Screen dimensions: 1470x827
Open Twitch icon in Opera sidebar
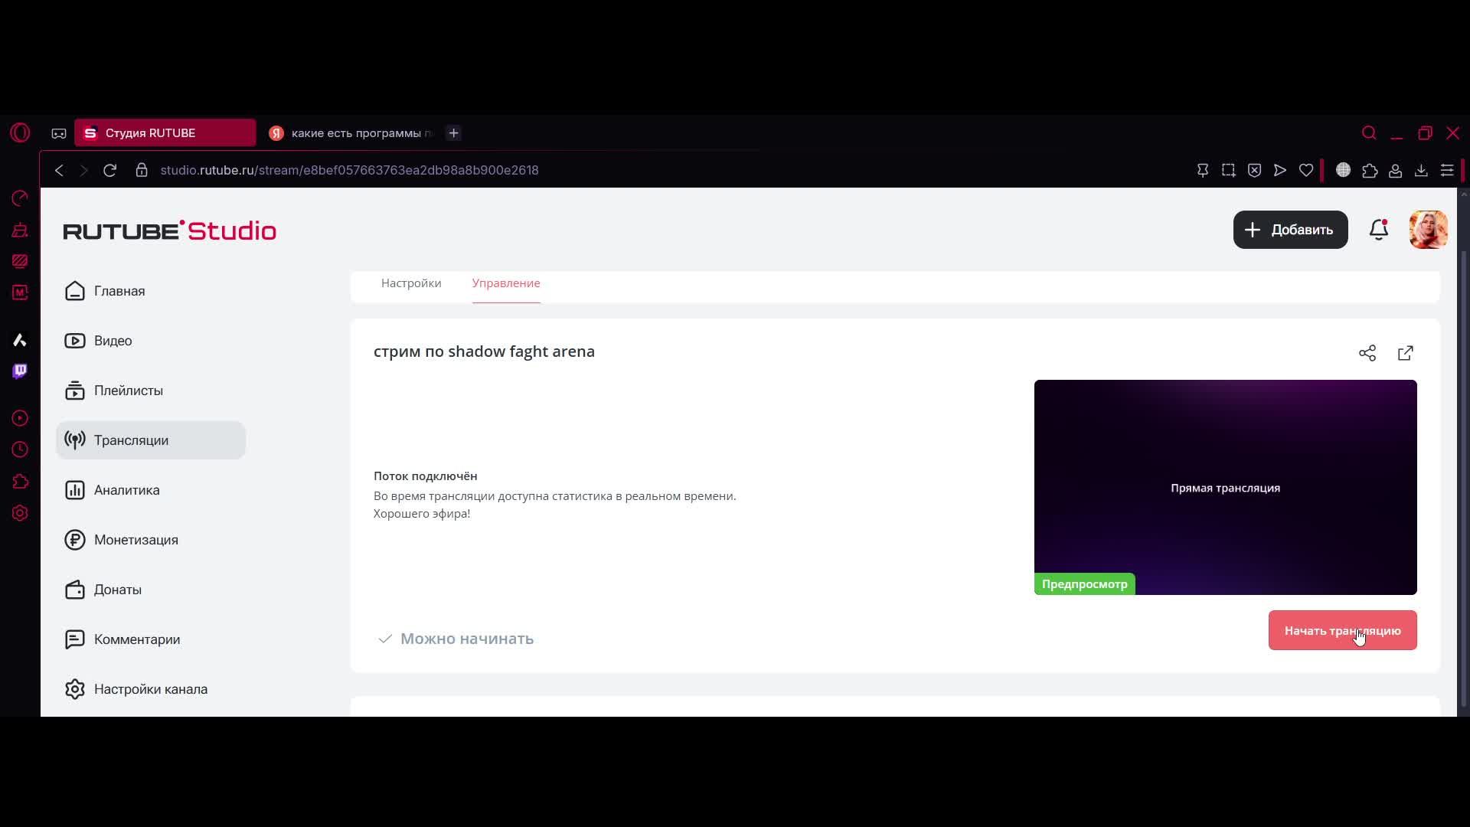[x=20, y=371]
